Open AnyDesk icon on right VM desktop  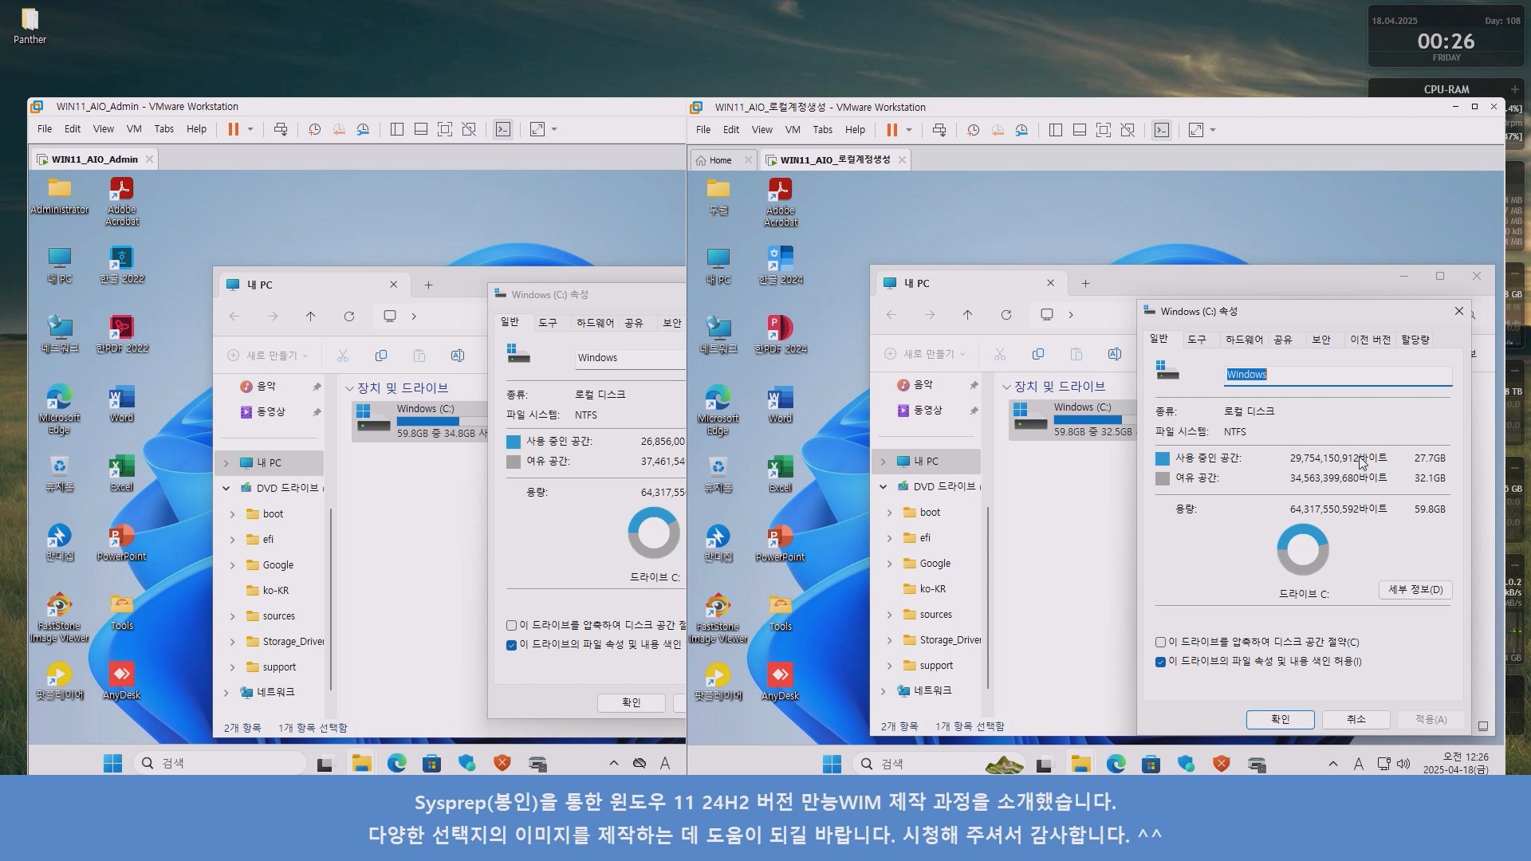click(x=780, y=675)
